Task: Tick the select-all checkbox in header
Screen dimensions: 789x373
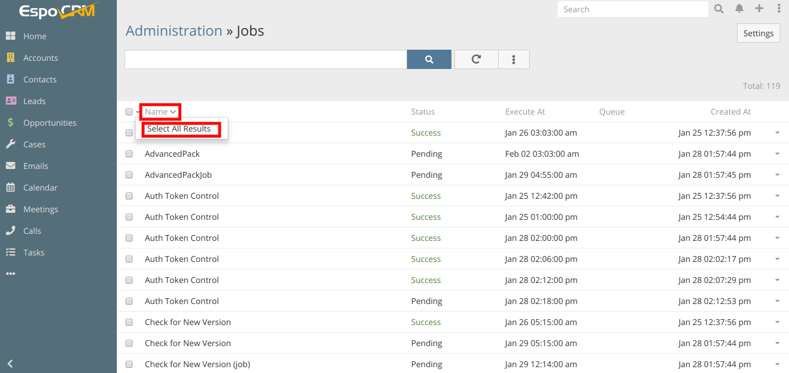Action: pos(129,112)
